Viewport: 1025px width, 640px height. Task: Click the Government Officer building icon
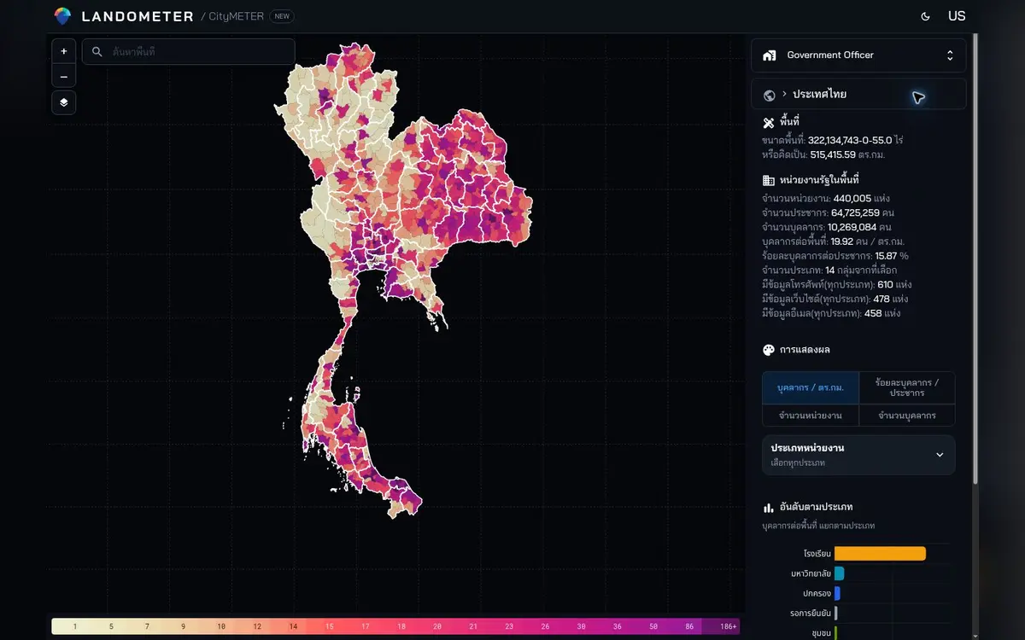pos(770,55)
